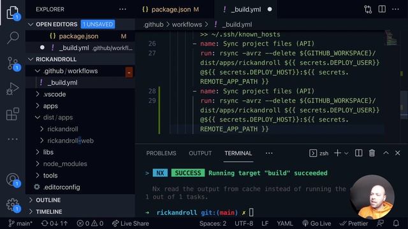
Task: Switch to the _build.yml editor tab
Action: coord(246,10)
